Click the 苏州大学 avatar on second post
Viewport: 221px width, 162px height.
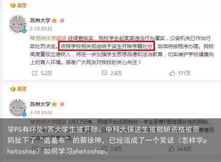[18, 108]
